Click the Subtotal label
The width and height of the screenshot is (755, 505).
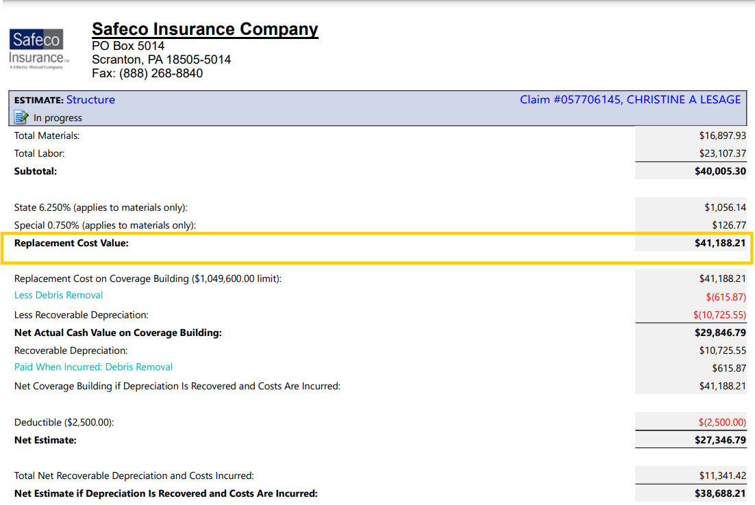pos(36,171)
